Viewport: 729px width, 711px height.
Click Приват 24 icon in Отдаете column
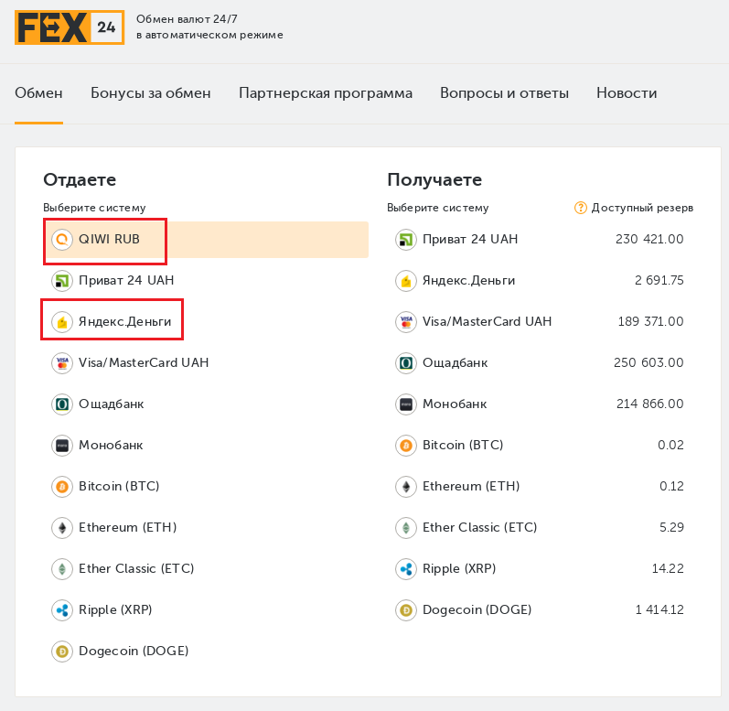pyautogui.click(x=62, y=281)
